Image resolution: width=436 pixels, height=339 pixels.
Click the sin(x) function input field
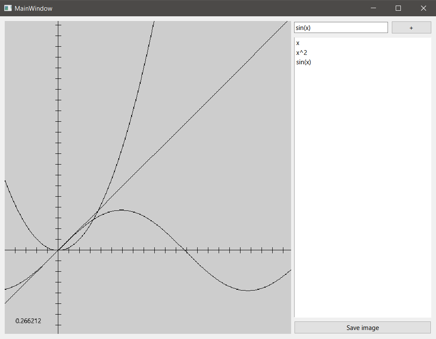coord(341,27)
